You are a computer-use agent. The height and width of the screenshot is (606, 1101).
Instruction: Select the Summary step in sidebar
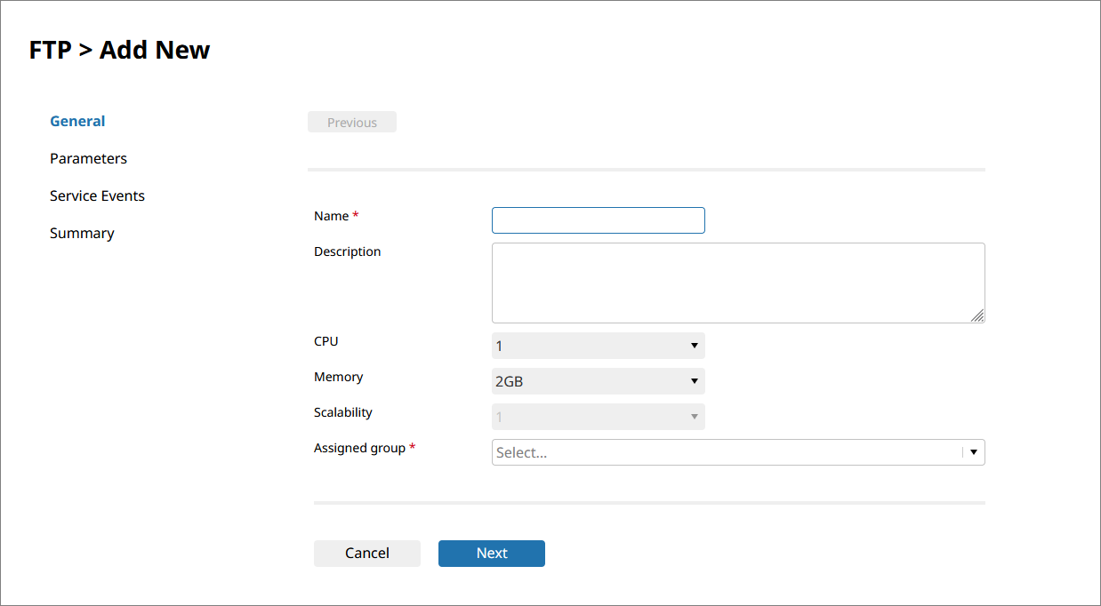tap(82, 234)
